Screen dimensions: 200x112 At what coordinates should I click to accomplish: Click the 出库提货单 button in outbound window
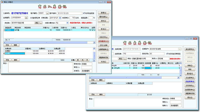pyautogui.click(x=190, y=90)
